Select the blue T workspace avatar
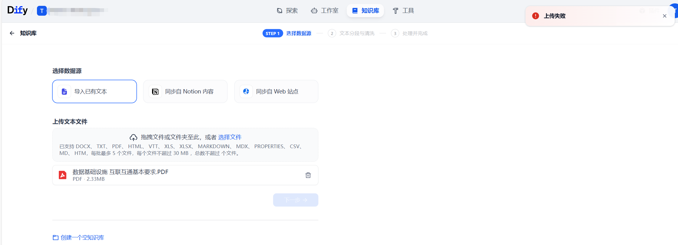 pyautogui.click(x=42, y=11)
